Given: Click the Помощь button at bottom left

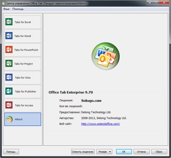Looking at the screenshot, I should 11,152.
